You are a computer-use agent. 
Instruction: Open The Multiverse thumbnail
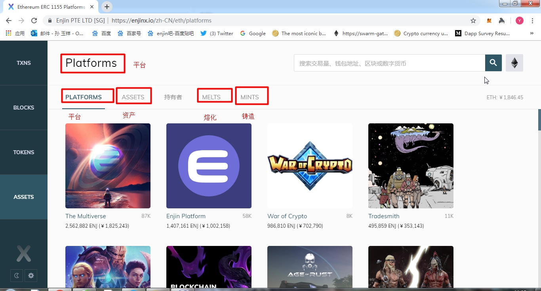[x=108, y=166]
